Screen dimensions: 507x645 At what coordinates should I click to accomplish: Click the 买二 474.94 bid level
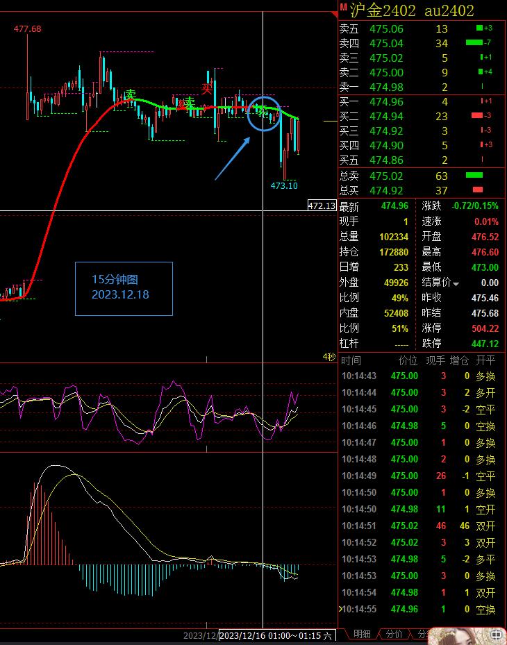click(x=422, y=117)
